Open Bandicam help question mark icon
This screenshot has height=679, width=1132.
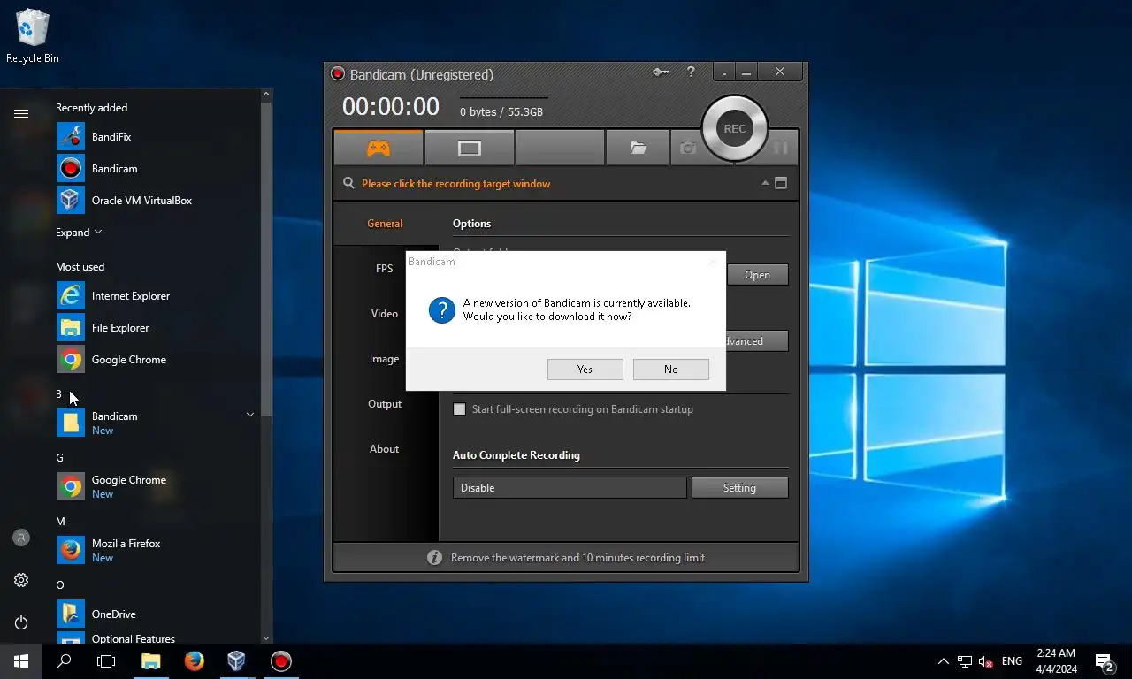point(691,72)
